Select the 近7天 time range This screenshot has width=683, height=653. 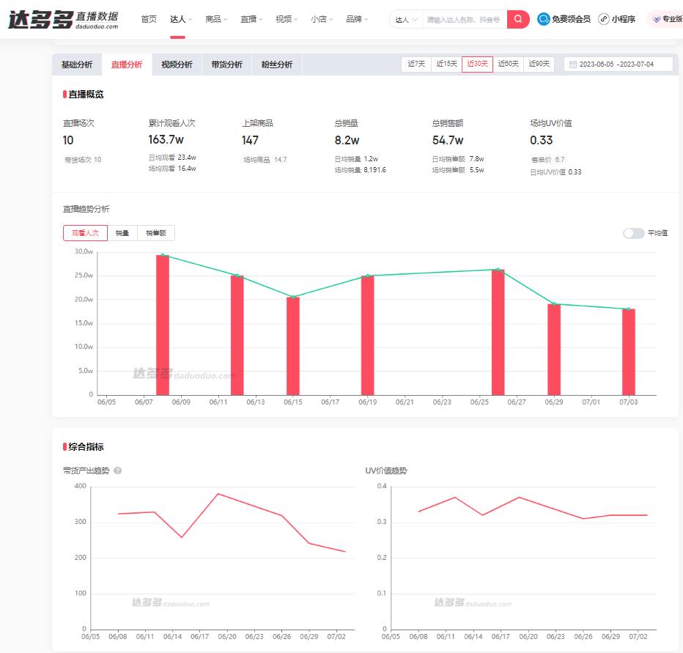click(416, 64)
